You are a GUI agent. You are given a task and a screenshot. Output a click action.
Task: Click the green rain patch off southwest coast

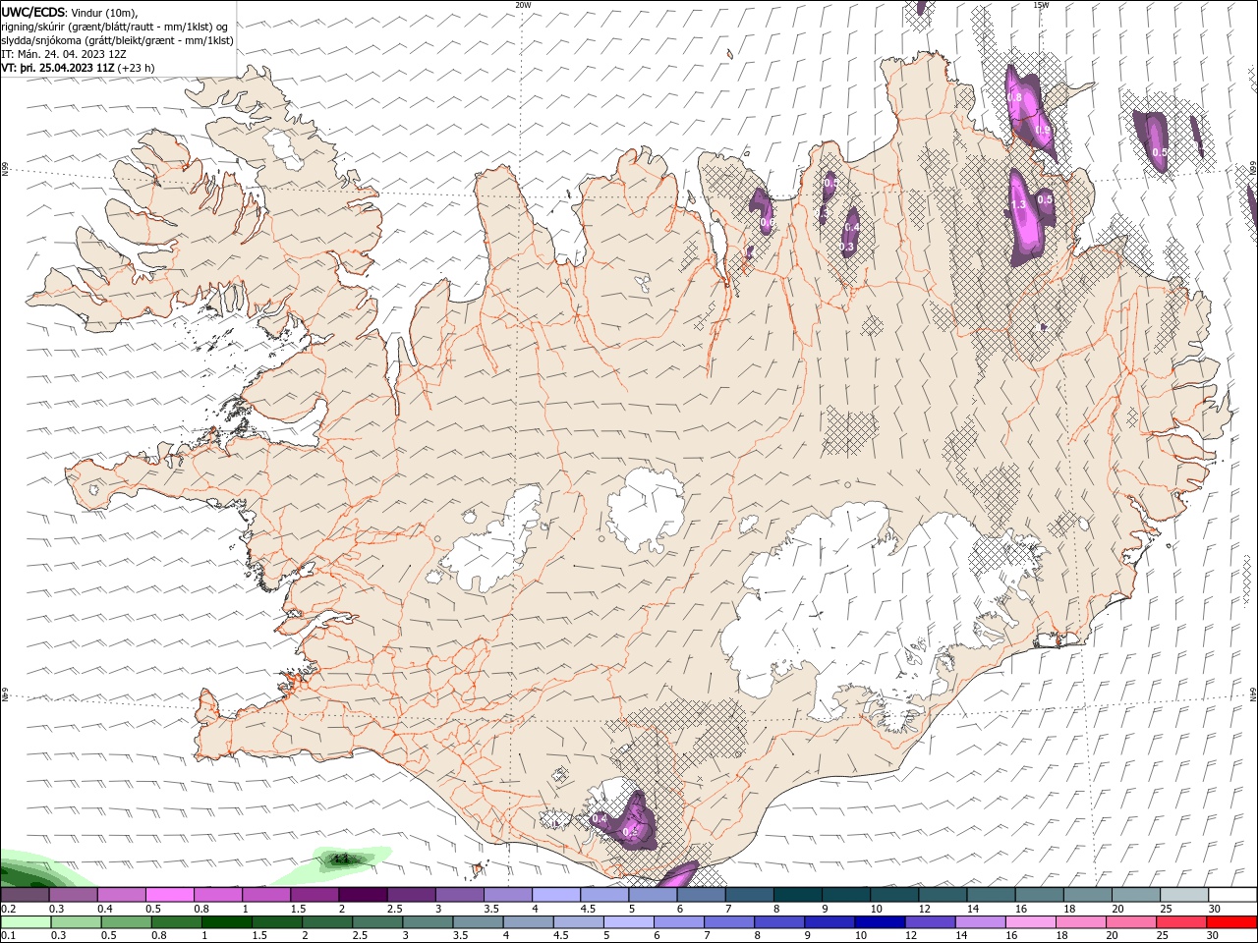click(x=344, y=860)
